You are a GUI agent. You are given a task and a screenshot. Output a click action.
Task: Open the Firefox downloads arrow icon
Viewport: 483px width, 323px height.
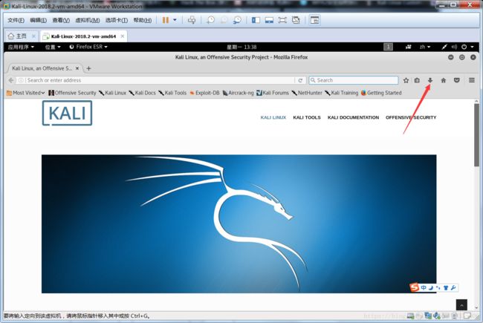click(x=430, y=80)
